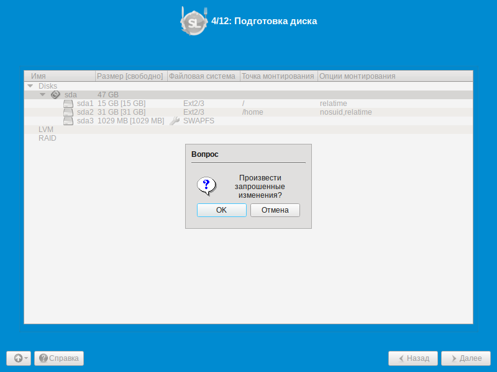The height and width of the screenshot is (372, 497).
Task: Click the sda3 partition drive icon
Action: point(68,121)
